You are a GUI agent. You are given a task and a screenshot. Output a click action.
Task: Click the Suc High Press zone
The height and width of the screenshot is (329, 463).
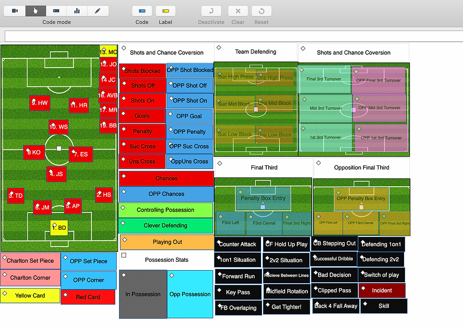[x=235, y=77]
